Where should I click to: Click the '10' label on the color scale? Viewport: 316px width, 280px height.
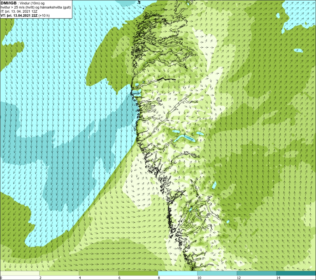pyautogui.click(x=199, y=278)
